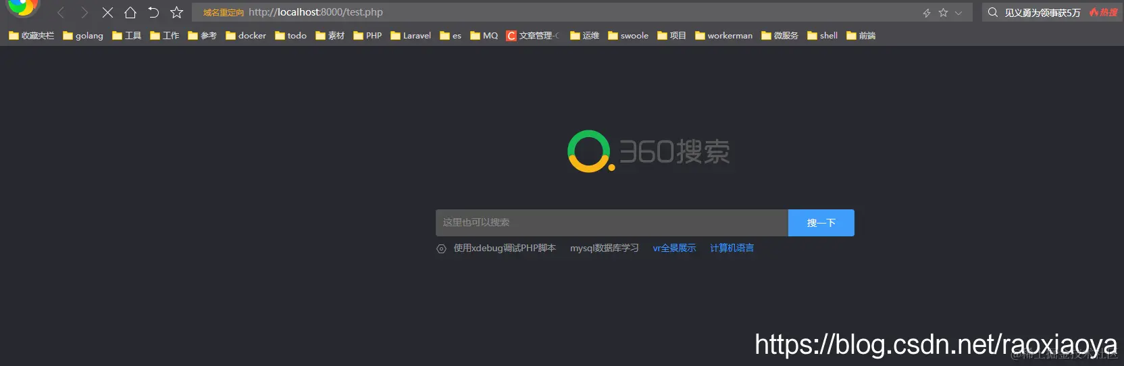
Task: Click the 这里也可以搜索 search input
Action: point(612,223)
